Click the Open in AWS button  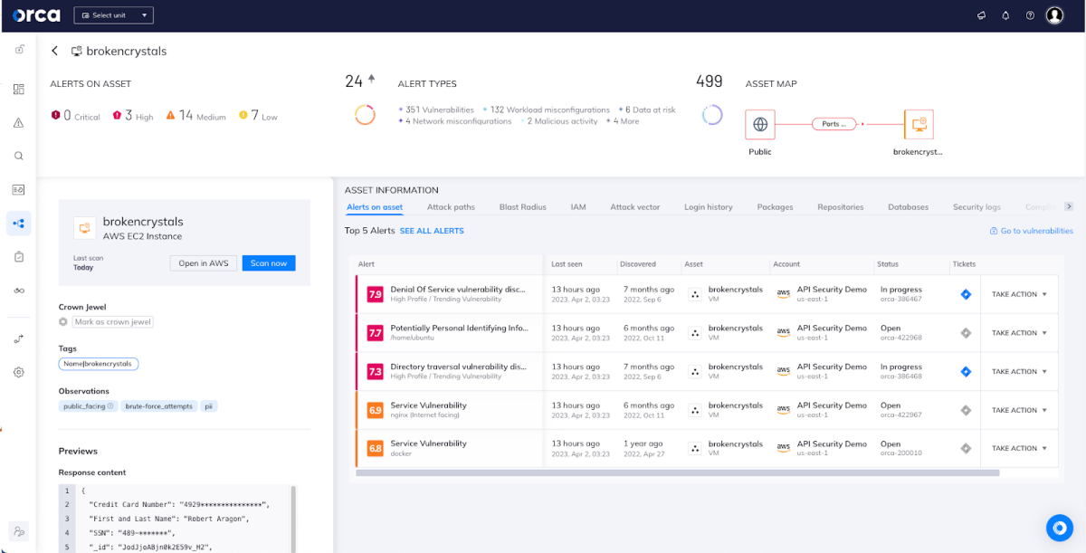tap(204, 263)
